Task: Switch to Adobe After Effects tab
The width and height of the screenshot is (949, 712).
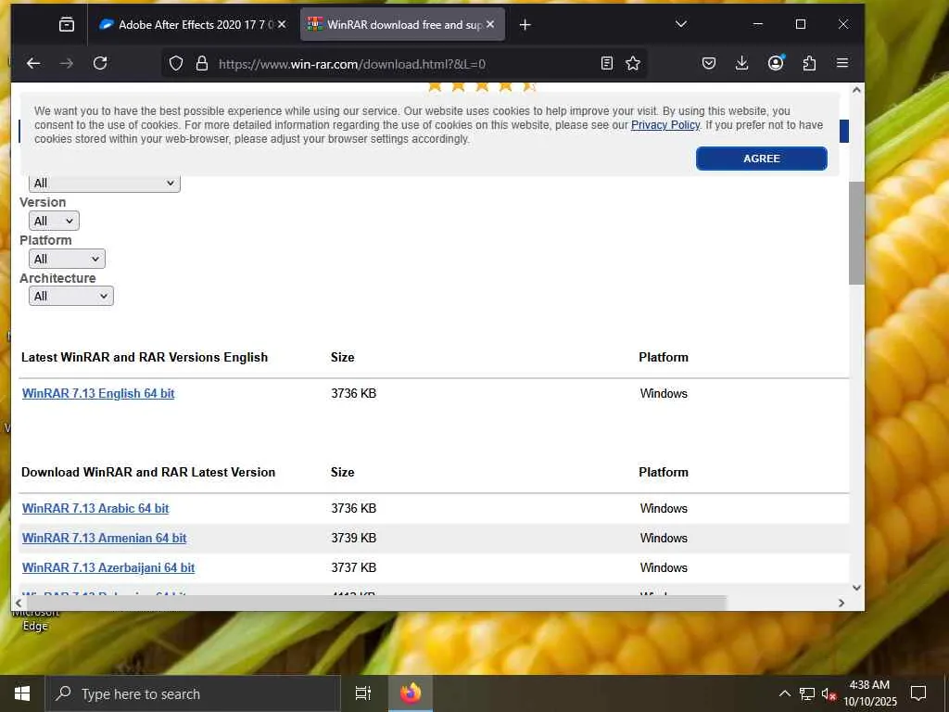Action: (193, 24)
